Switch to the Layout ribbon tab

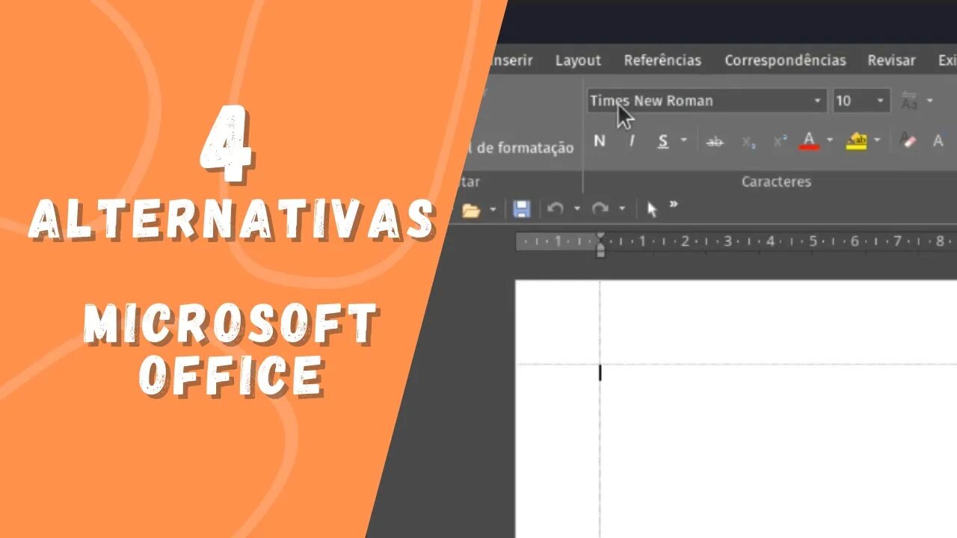coord(578,61)
